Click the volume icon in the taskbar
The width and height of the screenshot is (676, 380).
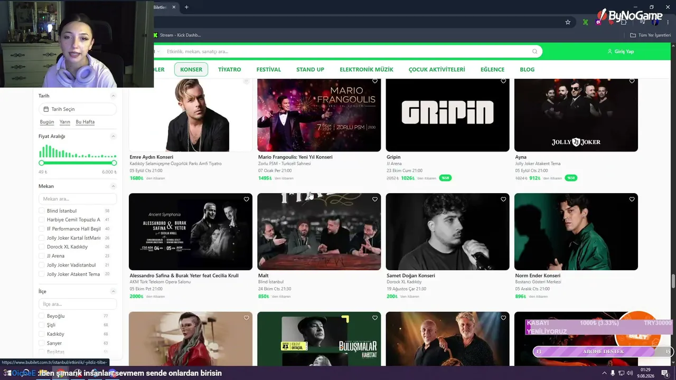630,373
